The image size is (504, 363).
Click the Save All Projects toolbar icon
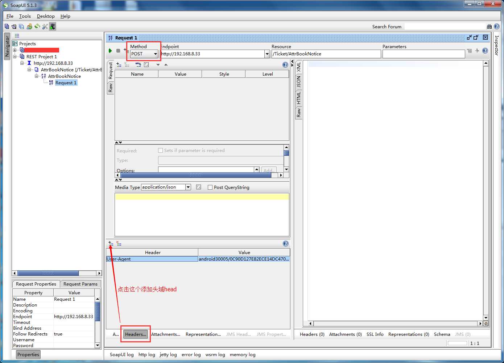(21, 26)
